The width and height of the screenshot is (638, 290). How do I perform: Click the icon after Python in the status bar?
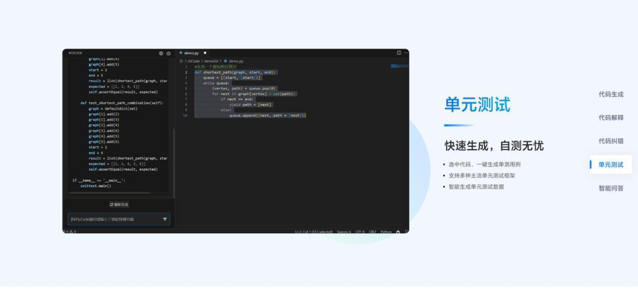tap(398, 232)
